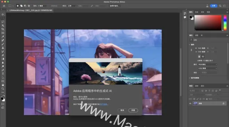Open the user guidelines link in dialog
Screen dimensions: 229x127
coord(103,104)
